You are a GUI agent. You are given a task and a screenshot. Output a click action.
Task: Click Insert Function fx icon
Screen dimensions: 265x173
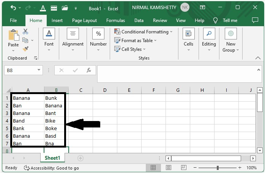[x=89, y=70]
